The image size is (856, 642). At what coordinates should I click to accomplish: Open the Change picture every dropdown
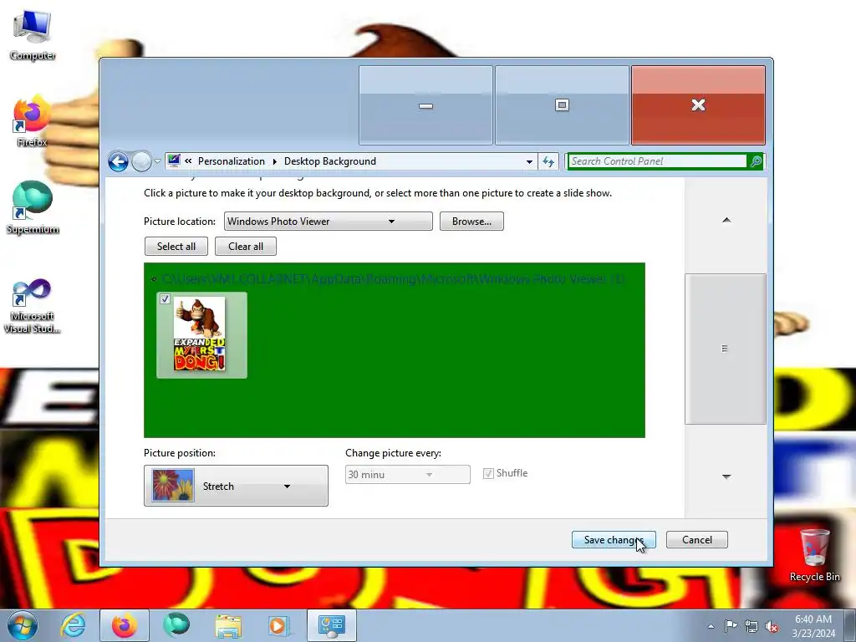pyautogui.click(x=407, y=475)
